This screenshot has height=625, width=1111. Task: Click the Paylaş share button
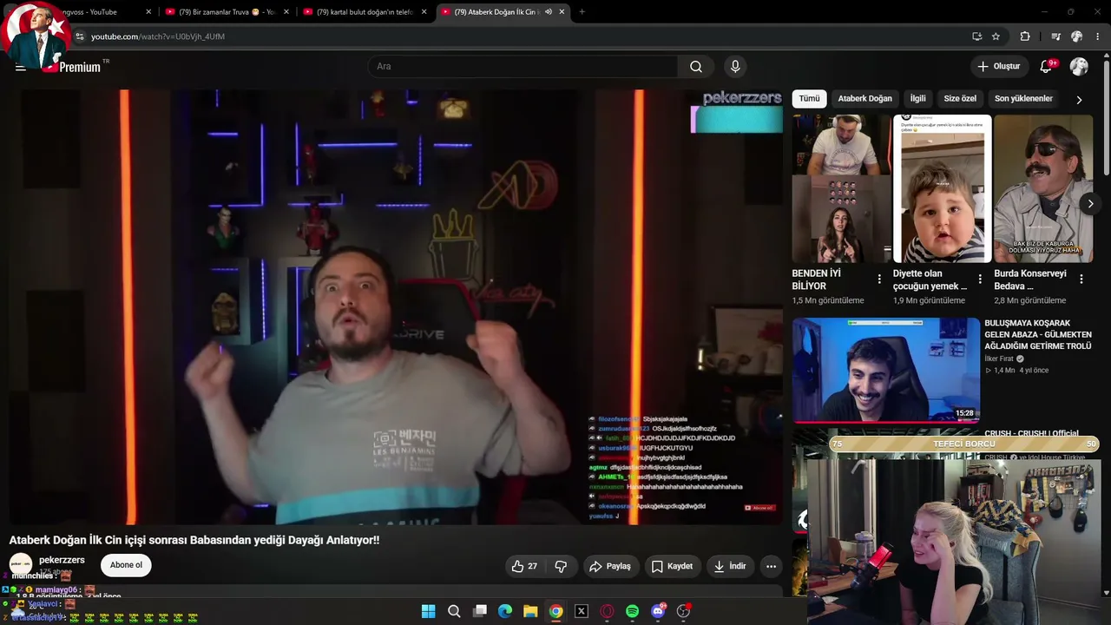click(x=609, y=566)
